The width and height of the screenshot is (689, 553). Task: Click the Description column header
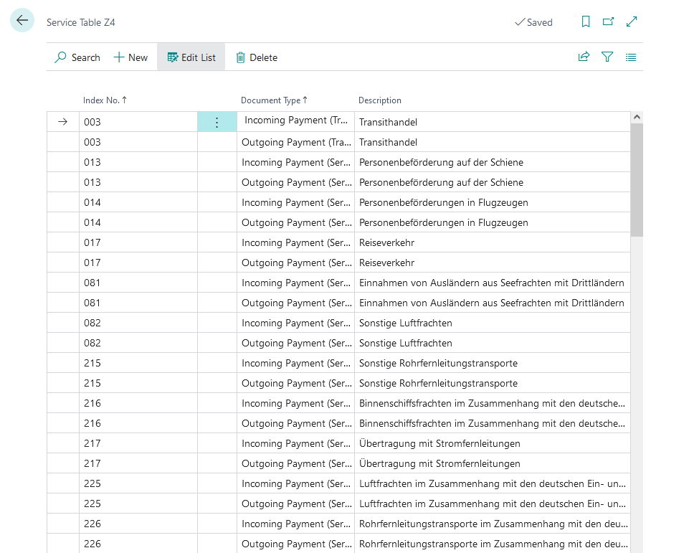click(x=380, y=100)
